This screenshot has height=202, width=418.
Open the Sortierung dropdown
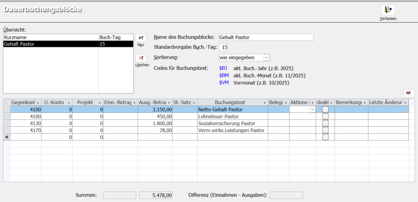point(266,58)
